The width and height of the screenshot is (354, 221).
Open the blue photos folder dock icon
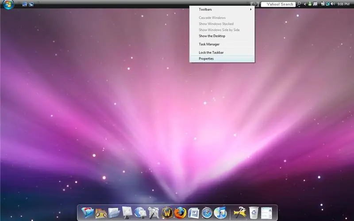pyautogui.click(x=87, y=213)
